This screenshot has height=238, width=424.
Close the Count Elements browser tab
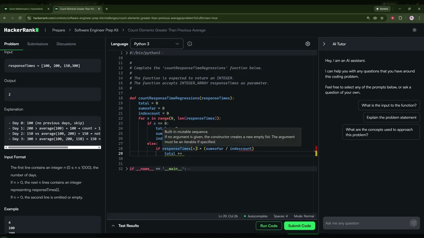(100, 9)
